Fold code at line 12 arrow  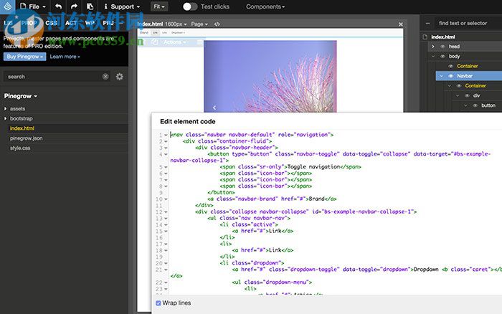(166, 212)
